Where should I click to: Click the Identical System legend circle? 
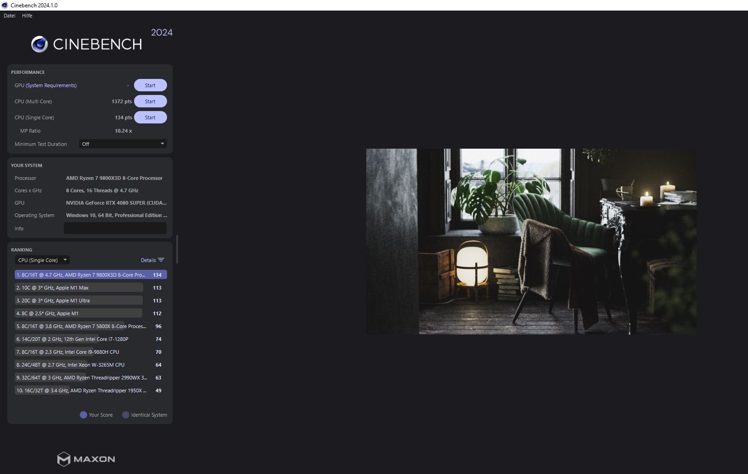point(126,415)
